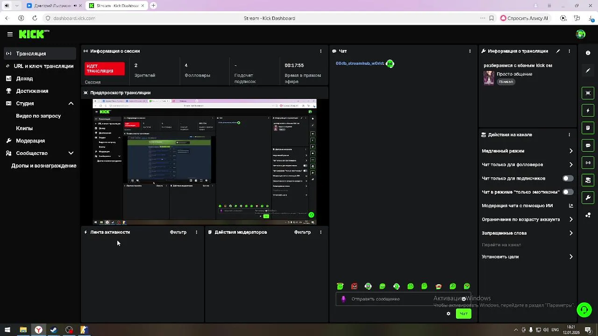Open external link for Модерация чата с помощью ИИ

pyautogui.click(x=571, y=205)
